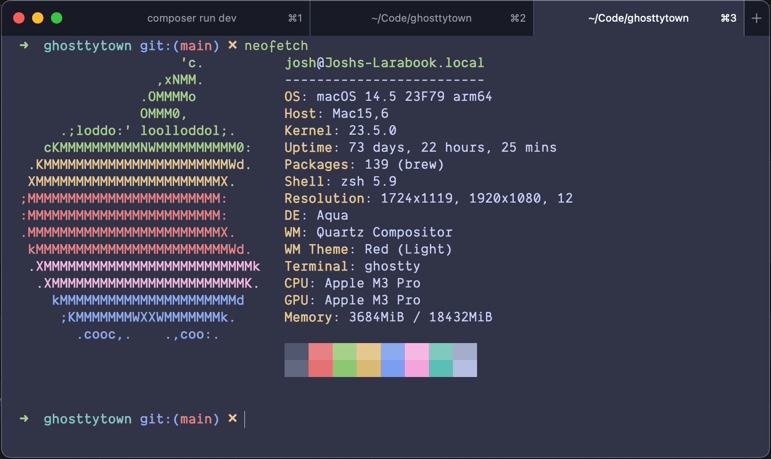The height and width of the screenshot is (459, 771).
Task: Click the bottom lavender color swatch
Action: point(465,369)
